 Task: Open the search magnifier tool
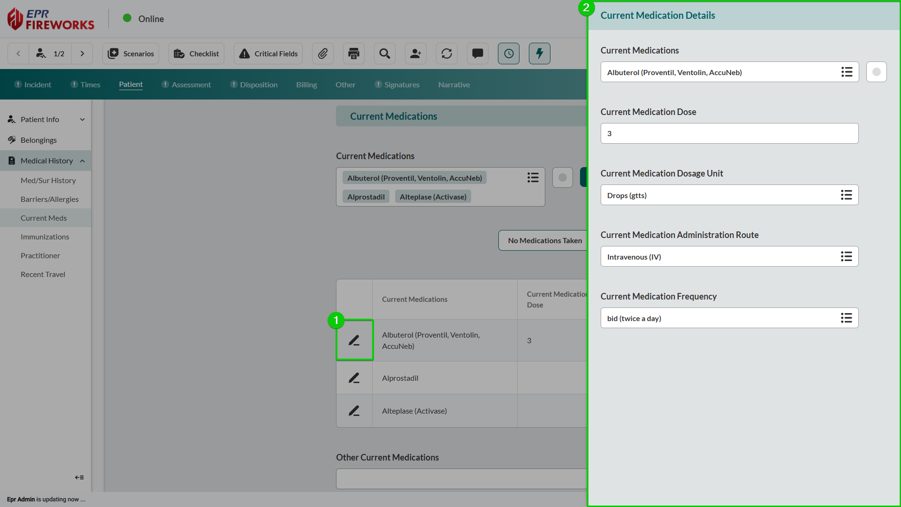pos(385,54)
